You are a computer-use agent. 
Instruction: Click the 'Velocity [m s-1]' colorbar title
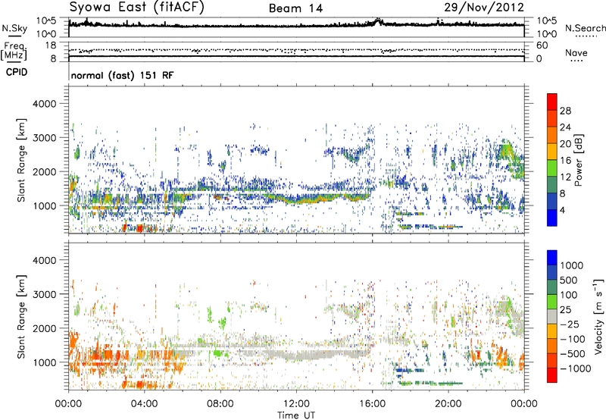click(598, 316)
